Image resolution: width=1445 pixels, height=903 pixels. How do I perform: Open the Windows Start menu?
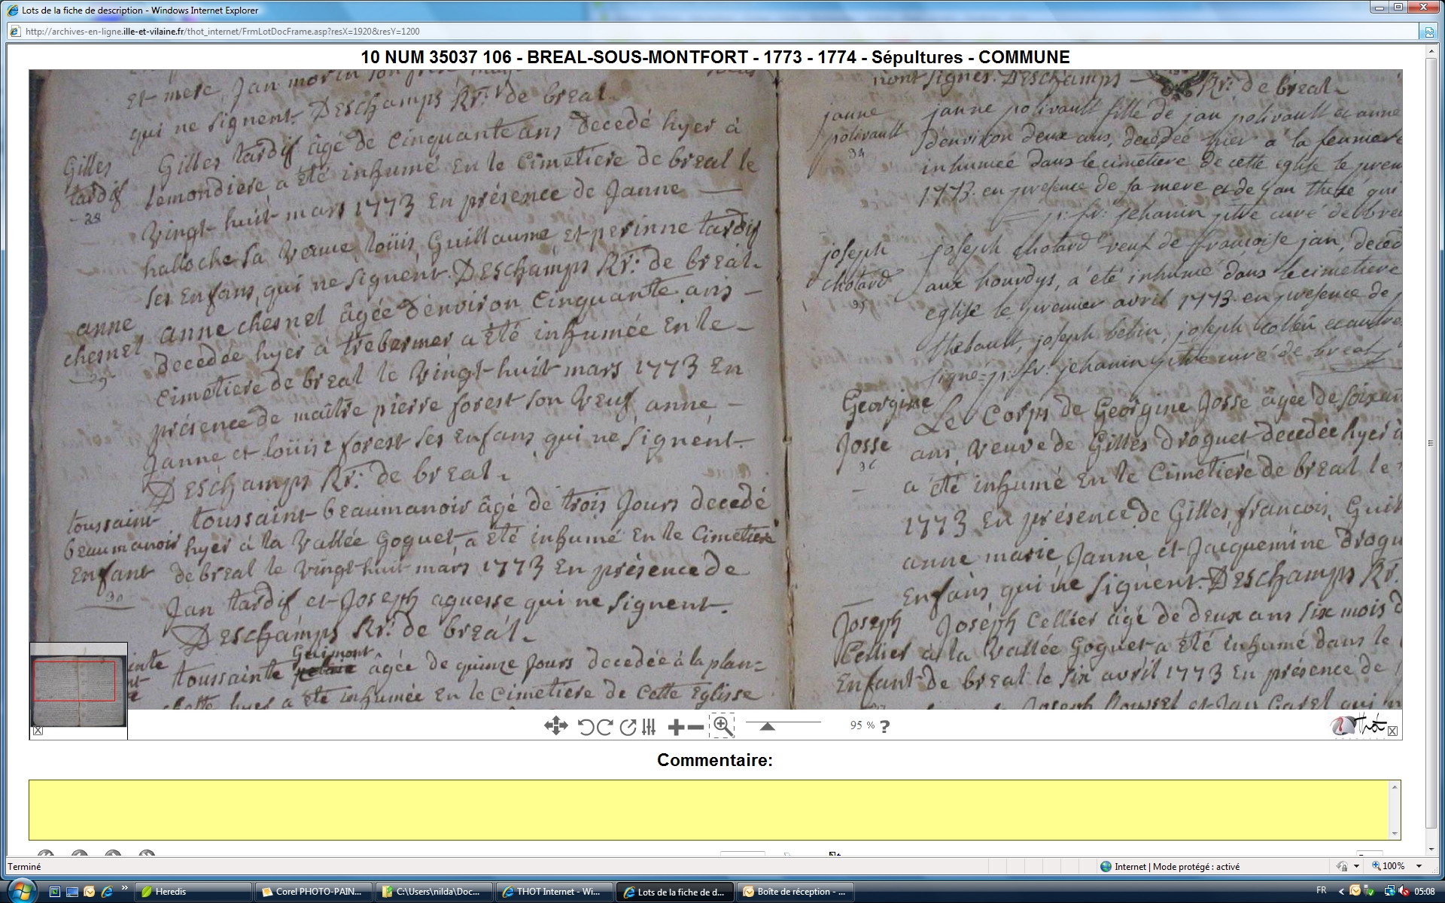coord(22,891)
